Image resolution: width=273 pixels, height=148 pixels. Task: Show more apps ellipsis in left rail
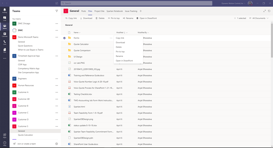pyautogui.click(x=5, y=58)
